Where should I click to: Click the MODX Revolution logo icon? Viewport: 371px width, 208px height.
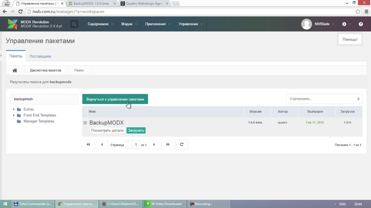[13, 24]
